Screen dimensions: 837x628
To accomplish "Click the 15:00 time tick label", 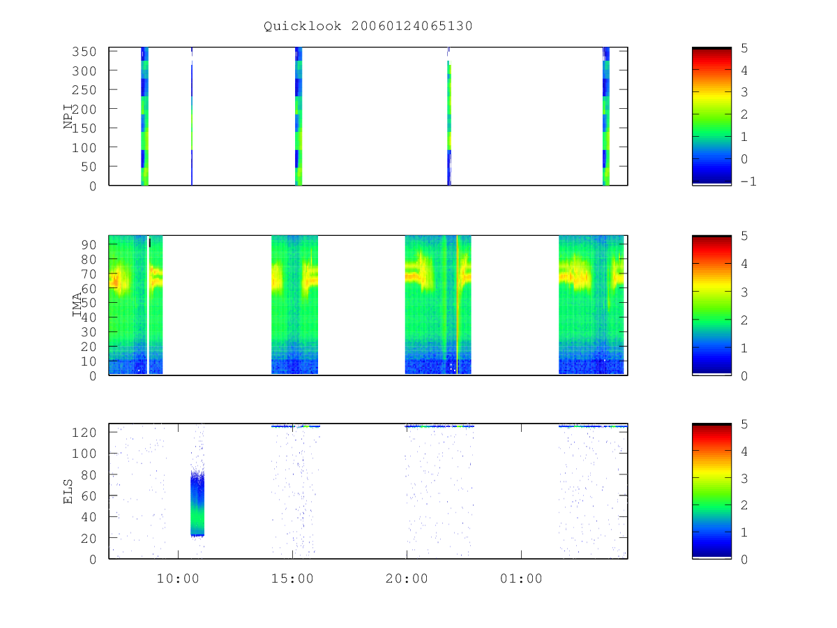I will click(x=292, y=578).
